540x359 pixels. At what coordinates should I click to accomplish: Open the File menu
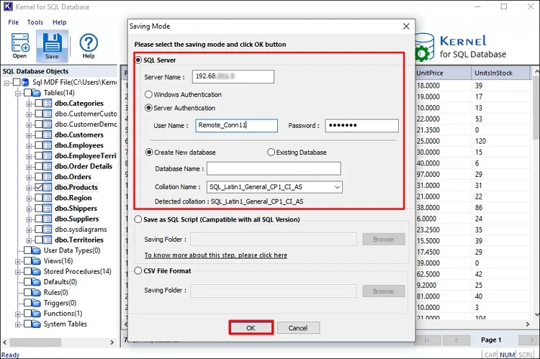point(14,22)
